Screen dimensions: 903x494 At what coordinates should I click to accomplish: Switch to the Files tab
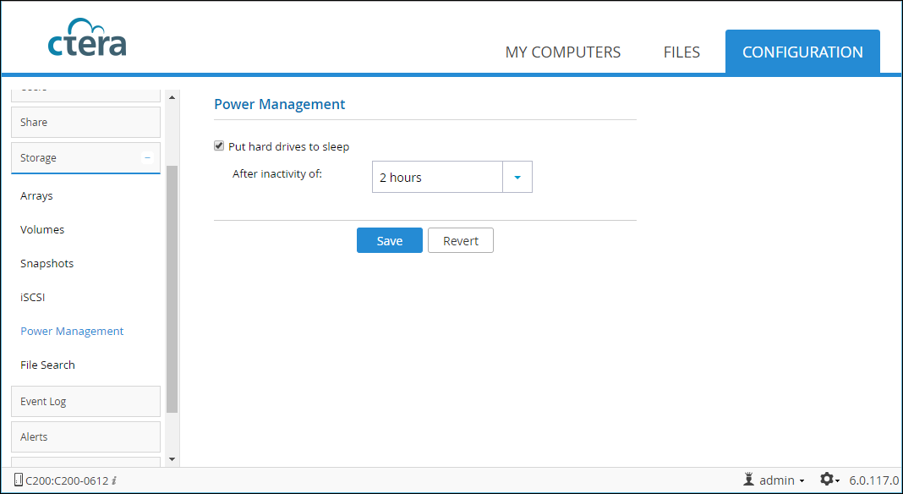[x=681, y=52]
